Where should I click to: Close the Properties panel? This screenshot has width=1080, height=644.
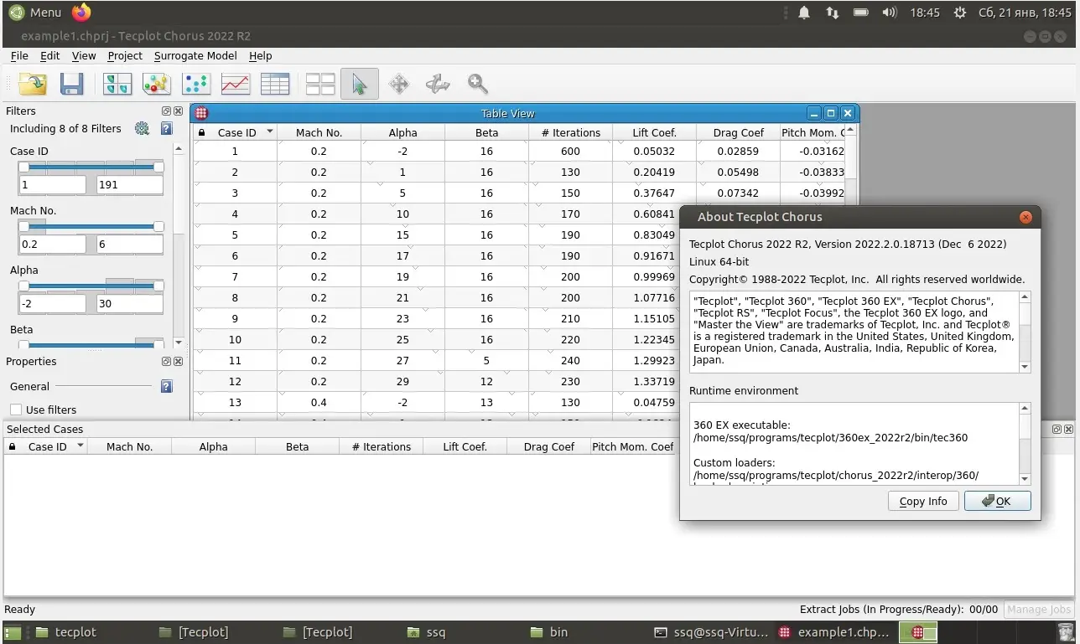point(178,361)
